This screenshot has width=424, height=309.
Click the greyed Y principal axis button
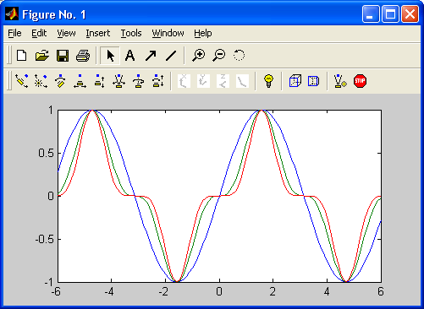(x=203, y=81)
